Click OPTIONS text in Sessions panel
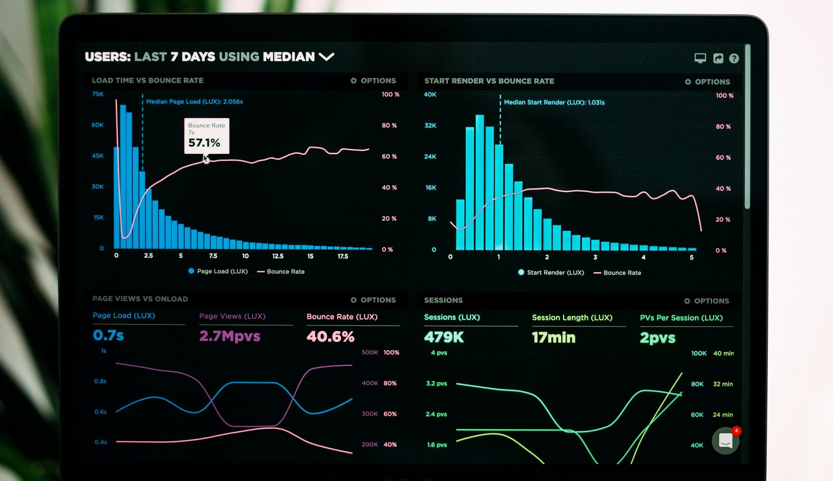This screenshot has height=481, width=833. point(711,301)
